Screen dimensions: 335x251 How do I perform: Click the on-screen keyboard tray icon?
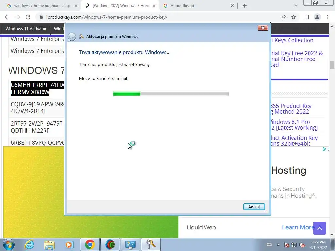coord(269,245)
